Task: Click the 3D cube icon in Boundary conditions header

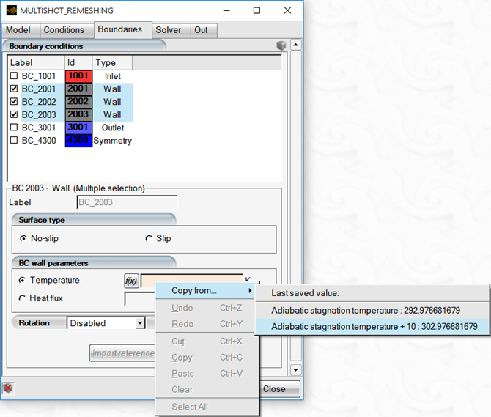Action: [281, 45]
